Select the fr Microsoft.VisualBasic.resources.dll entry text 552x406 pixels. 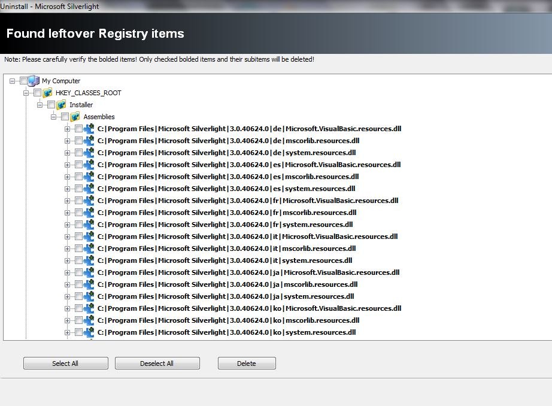(248, 201)
